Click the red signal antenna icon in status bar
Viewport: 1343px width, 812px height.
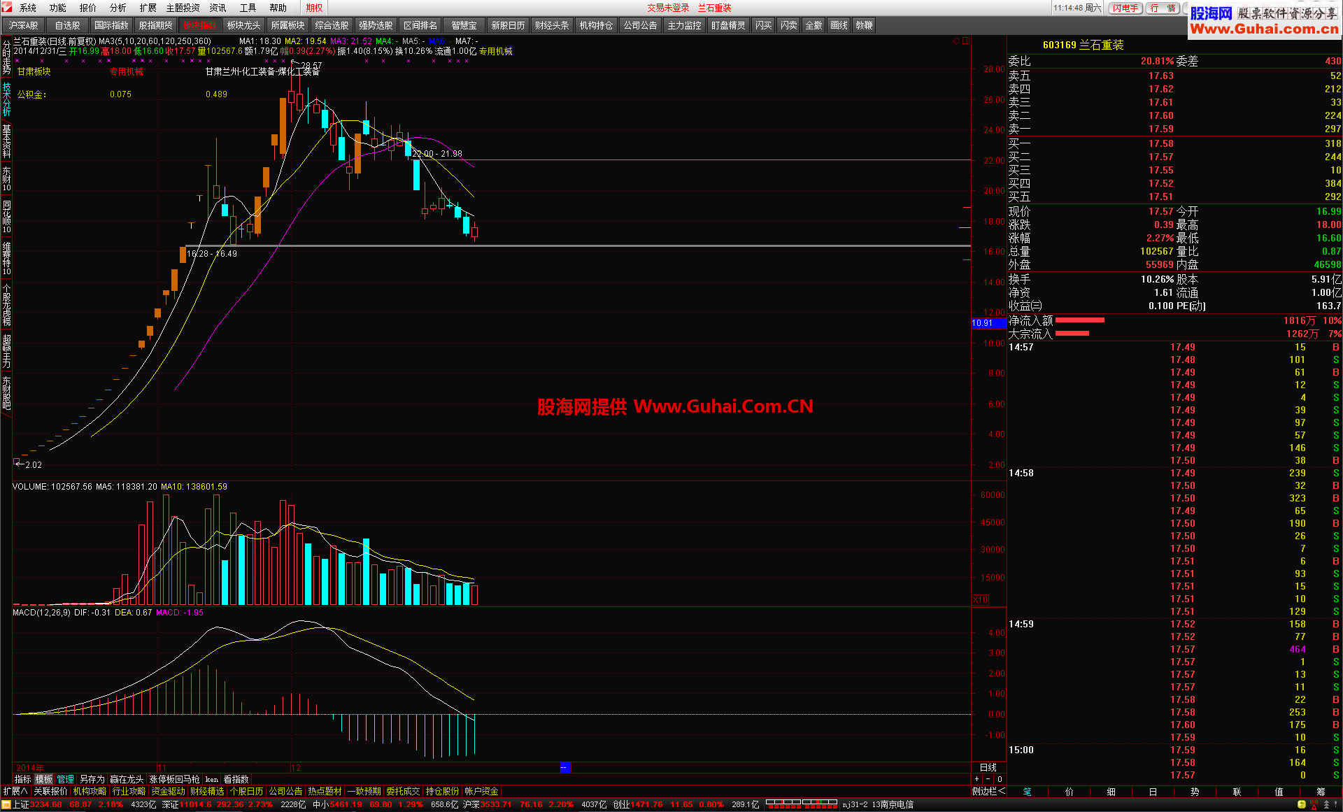tap(1314, 805)
